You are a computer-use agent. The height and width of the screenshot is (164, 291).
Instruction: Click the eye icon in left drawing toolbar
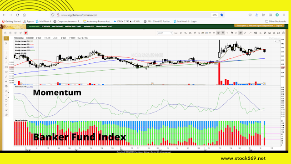pos(6,86)
